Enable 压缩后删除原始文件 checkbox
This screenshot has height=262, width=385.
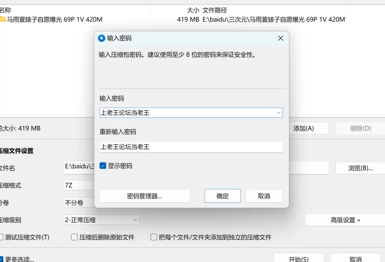coord(74,237)
